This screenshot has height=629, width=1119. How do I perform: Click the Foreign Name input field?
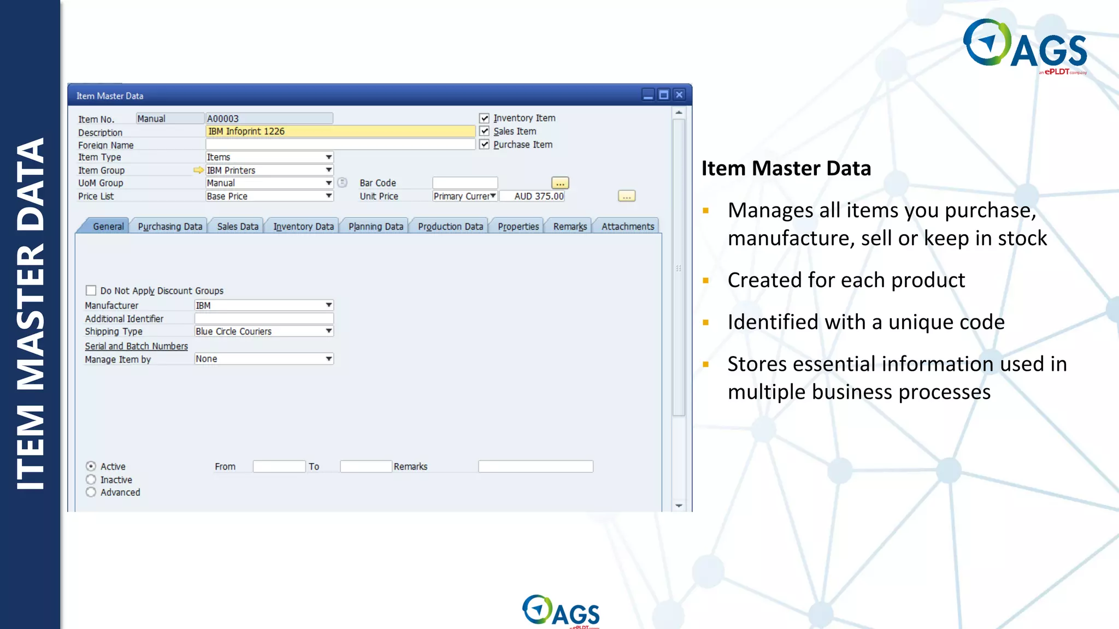pyautogui.click(x=340, y=144)
